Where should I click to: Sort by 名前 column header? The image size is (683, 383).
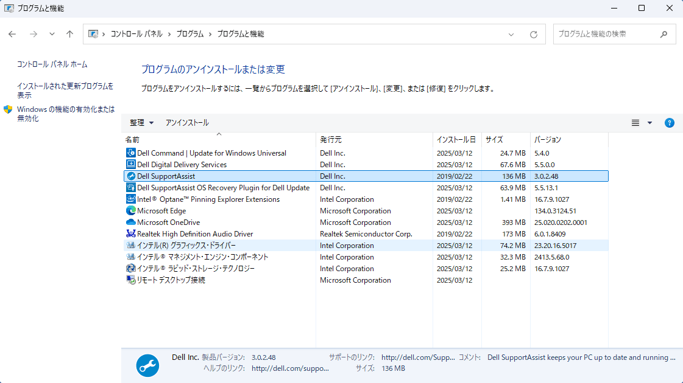coord(219,140)
